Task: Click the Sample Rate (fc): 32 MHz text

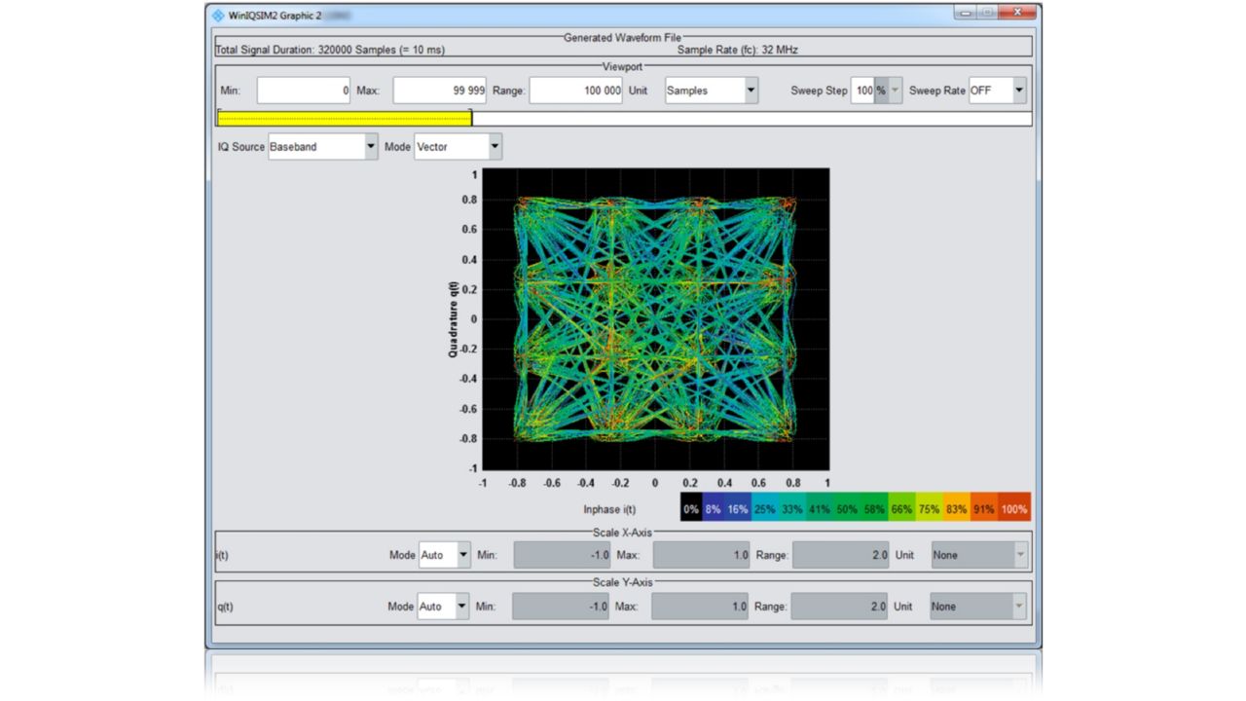Action: [x=738, y=50]
